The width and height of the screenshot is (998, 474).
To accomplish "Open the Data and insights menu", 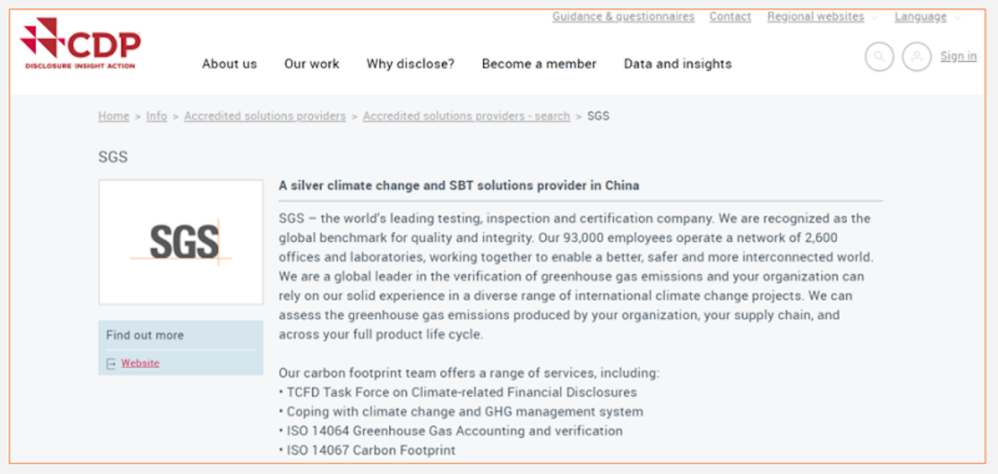I will [677, 64].
